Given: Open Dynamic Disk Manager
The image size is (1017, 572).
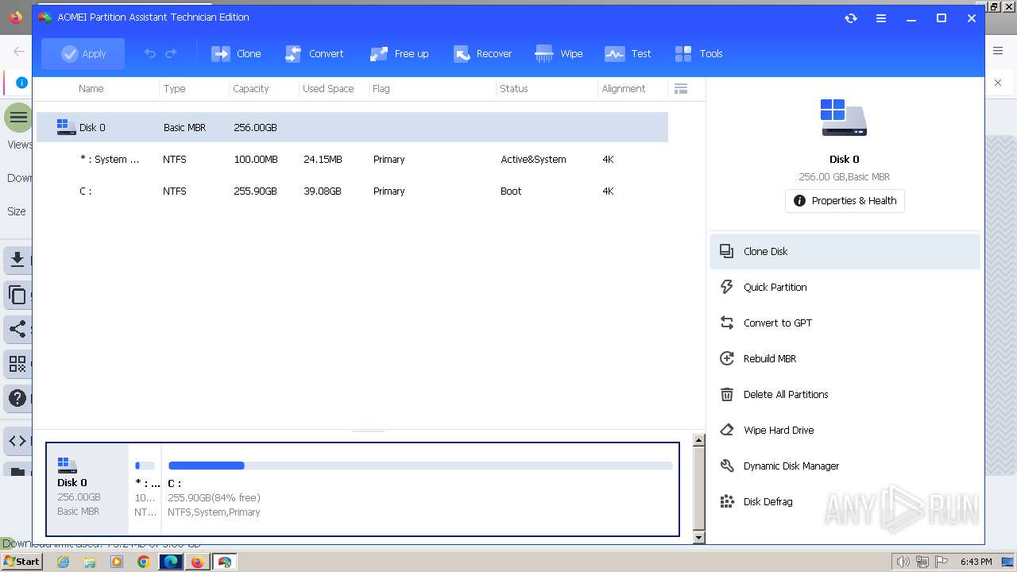Looking at the screenshot, I should click(845, 466).
